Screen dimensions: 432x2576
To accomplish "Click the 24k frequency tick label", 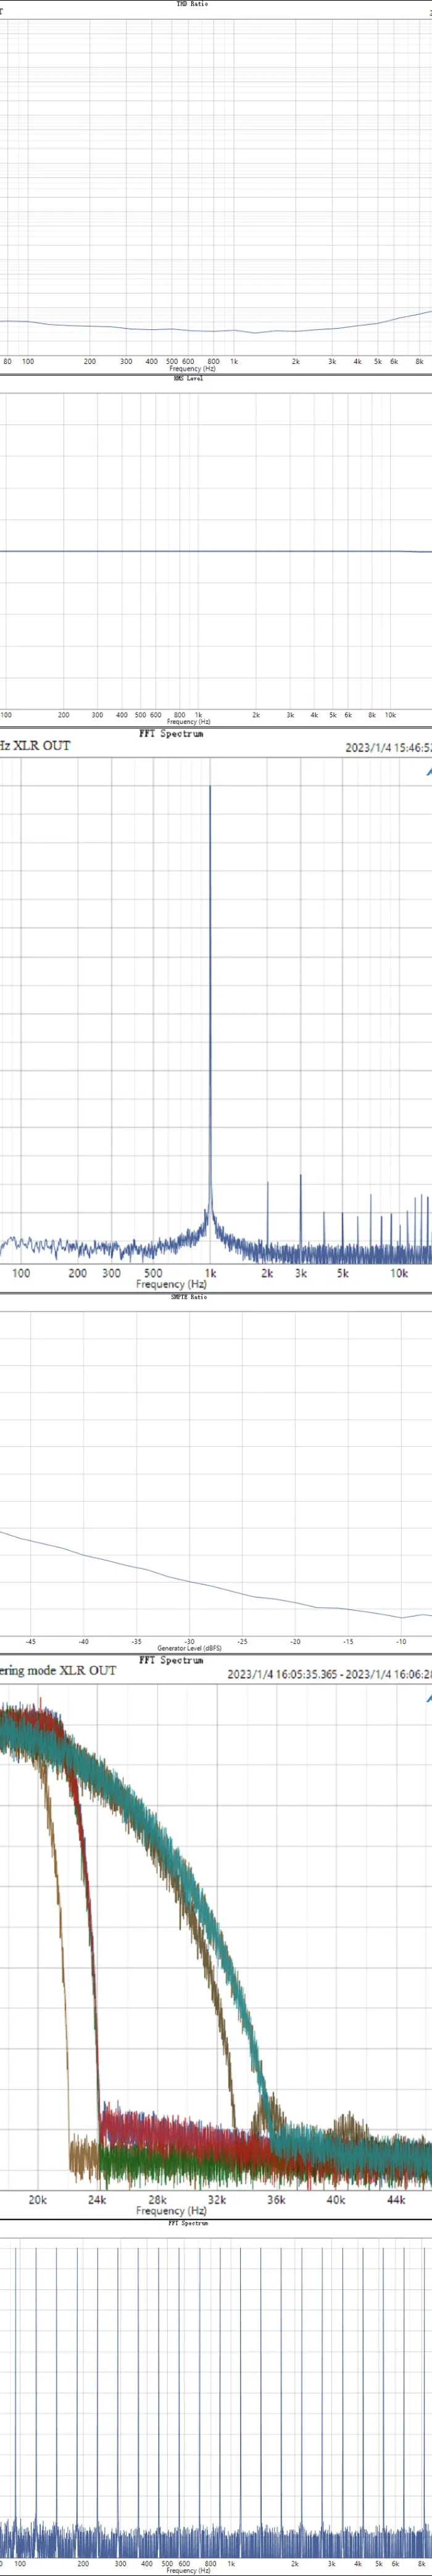I will [x=97, y=2200].
